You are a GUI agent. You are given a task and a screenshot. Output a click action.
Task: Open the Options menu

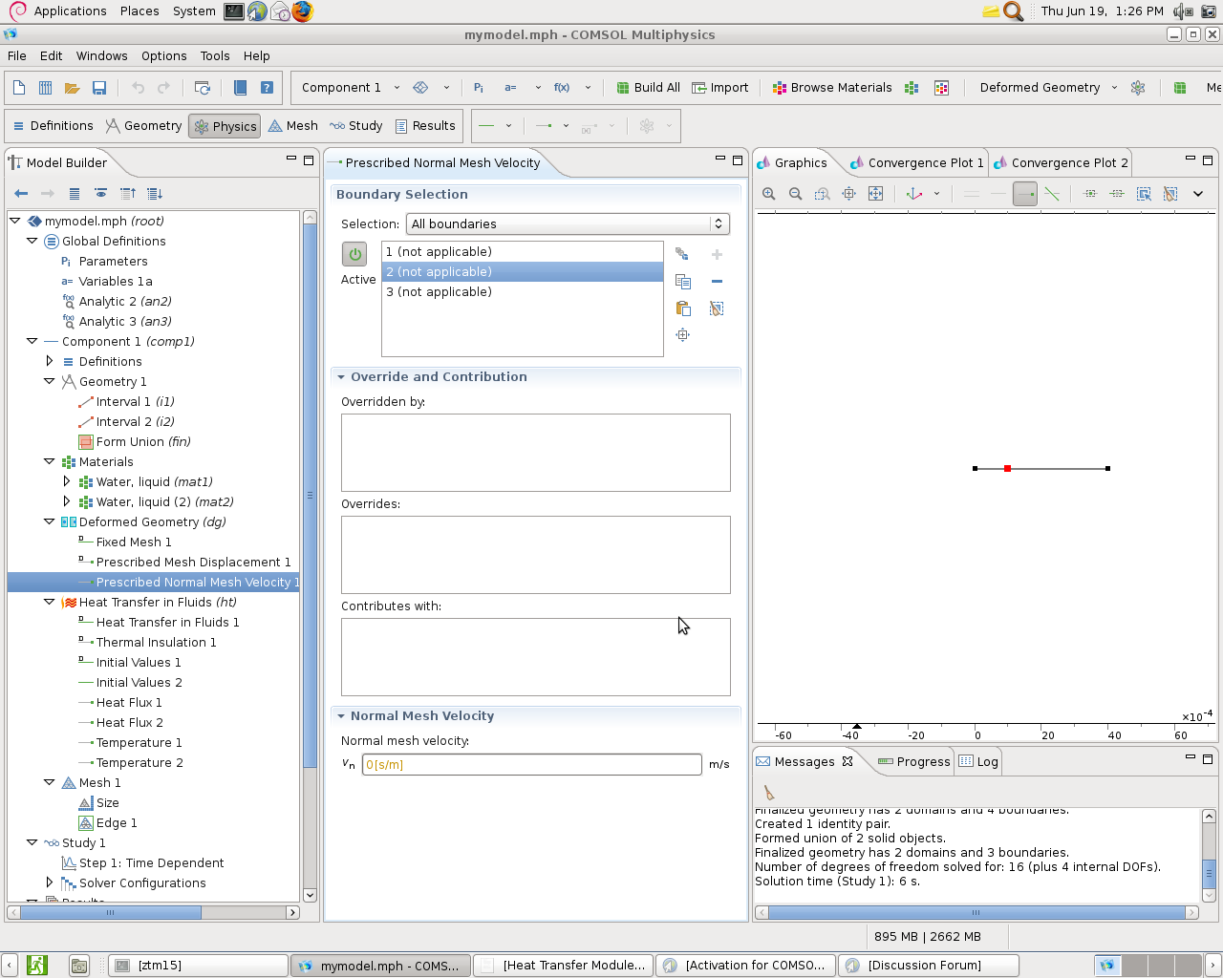click(x=164, y=56)
